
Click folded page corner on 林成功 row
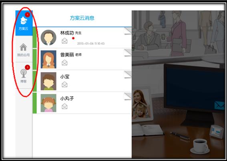pyautogui.click(x=128, y=31)
